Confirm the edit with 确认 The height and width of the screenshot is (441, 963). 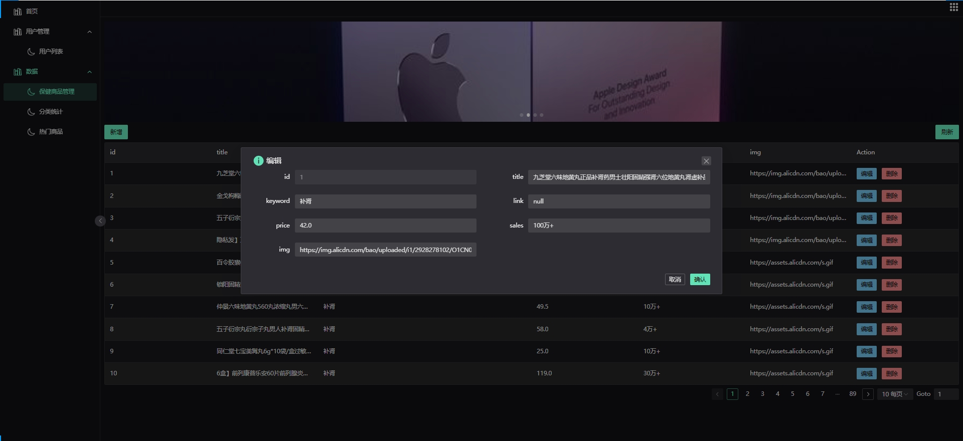(700, 280)
